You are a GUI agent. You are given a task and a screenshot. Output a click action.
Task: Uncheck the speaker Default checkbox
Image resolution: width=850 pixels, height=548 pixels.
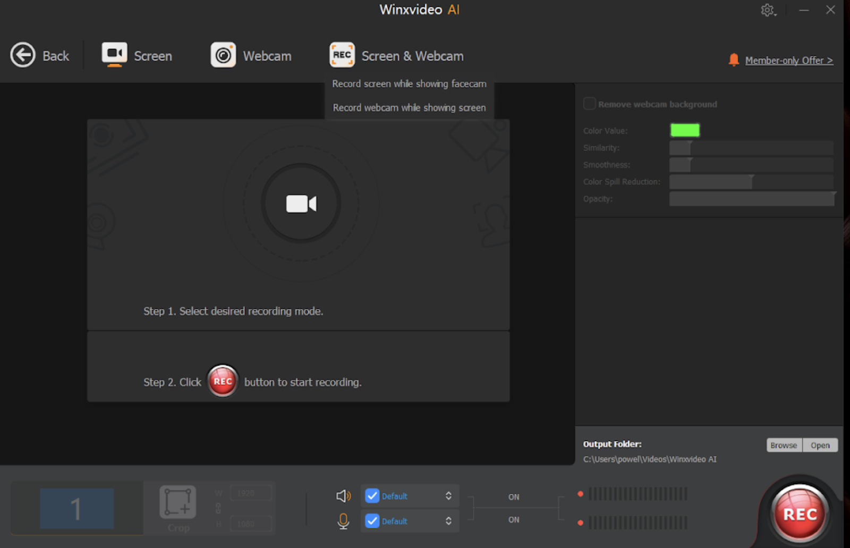[372, 496]
